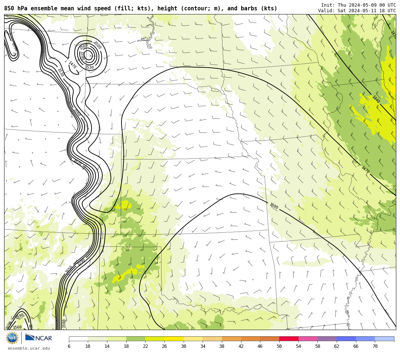This screenshot has width=400, height=353.
Task: Select the red 50-54 kts color swatch
Action: [289, 339]
